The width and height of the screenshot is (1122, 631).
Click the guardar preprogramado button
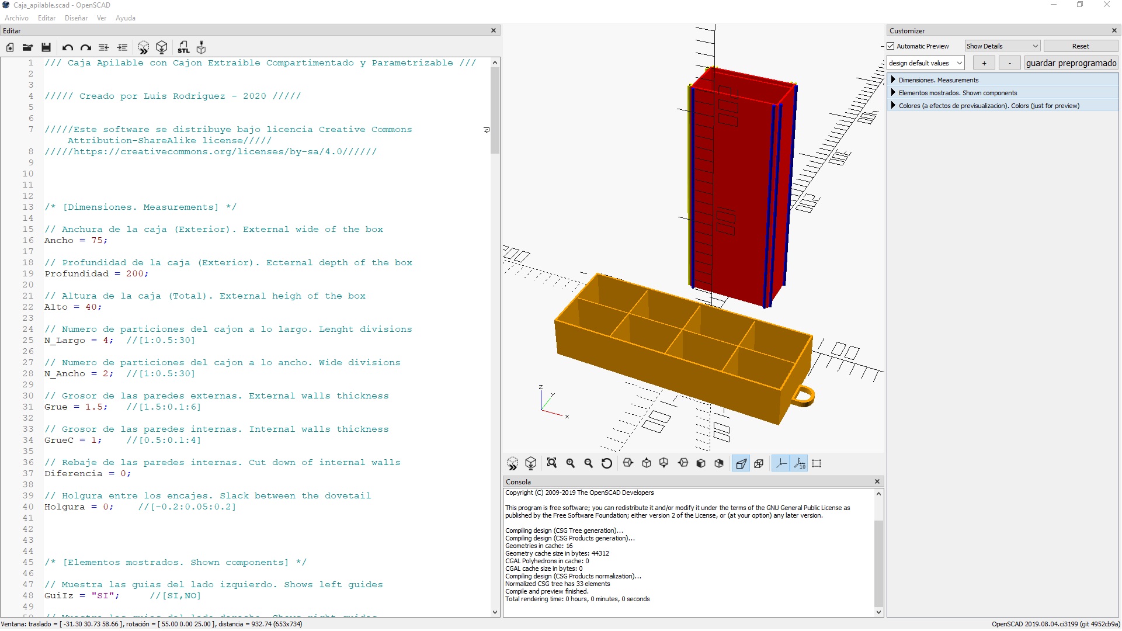click(1071, 63)
